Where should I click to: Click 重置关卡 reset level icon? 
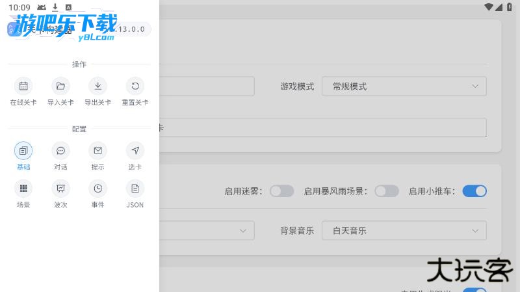pos(135,86)
